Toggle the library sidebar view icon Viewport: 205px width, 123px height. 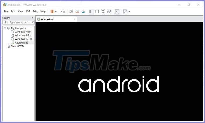tap(91, 12)
